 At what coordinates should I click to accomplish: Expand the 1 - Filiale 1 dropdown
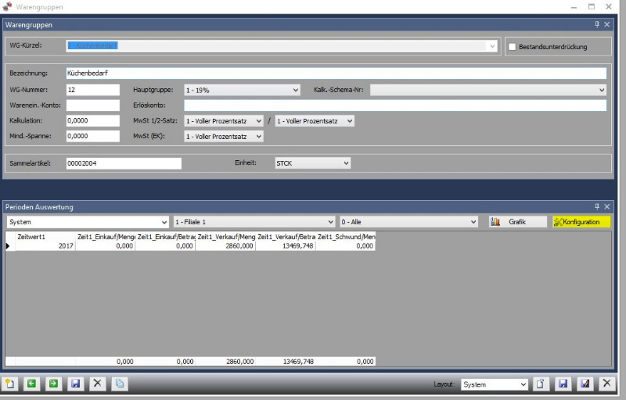pos(254,222)
